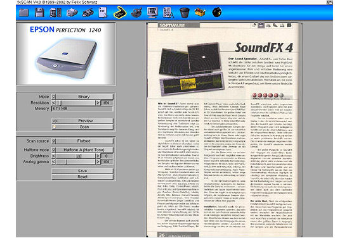Change Scan source from Flatbed
This screenshot has width=349, height=250.
[82, 141]
